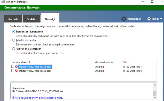Viewport: 164px width, 101px height.
Task: Click the file path LPub3D-1.3.5.615.2_20160205.exe
Action: (x=37, y=91)
